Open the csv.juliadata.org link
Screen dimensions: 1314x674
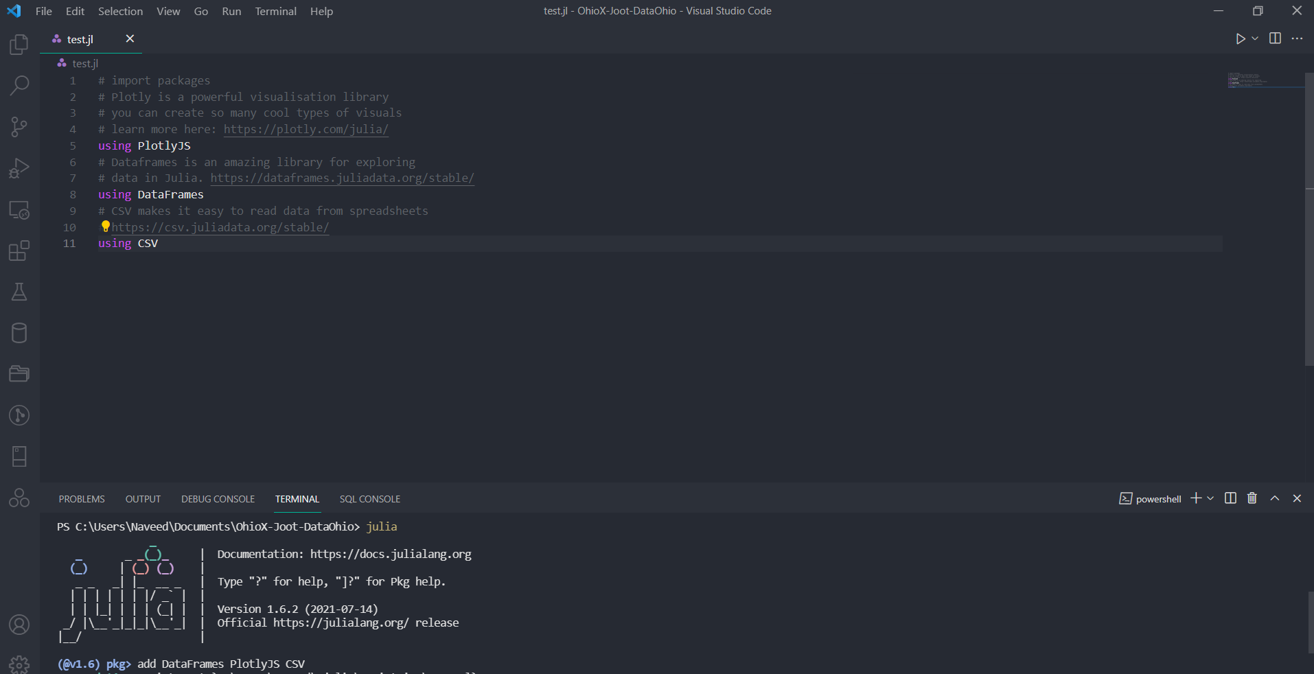[x=220, y=227]
